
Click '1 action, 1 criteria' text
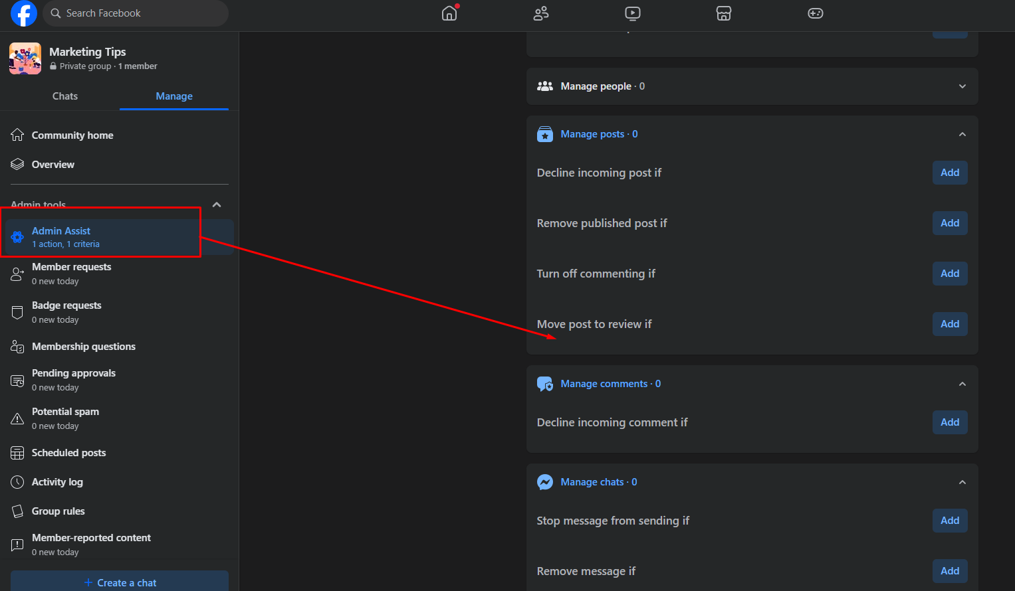click(66, 244)
